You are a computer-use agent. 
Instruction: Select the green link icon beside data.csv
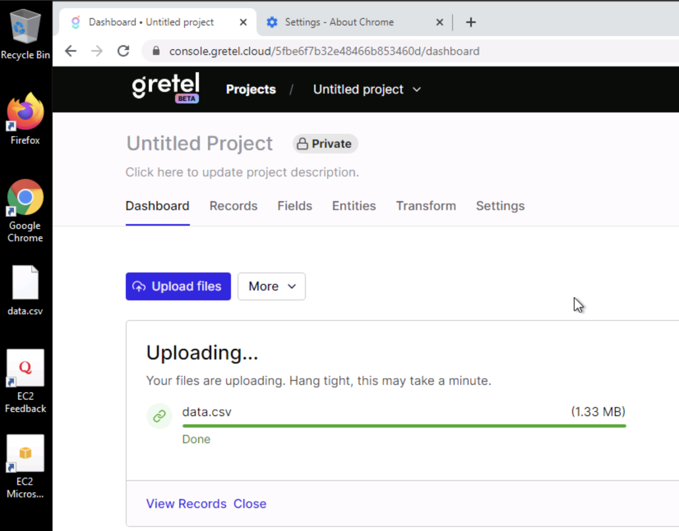coord(159,416)
